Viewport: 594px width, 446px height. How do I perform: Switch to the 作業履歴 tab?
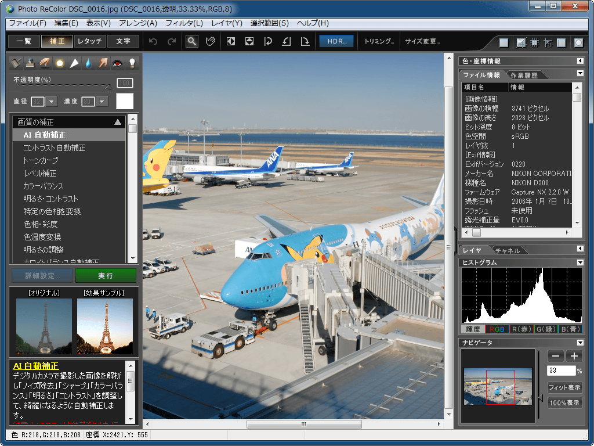click(x=524, y=75)
